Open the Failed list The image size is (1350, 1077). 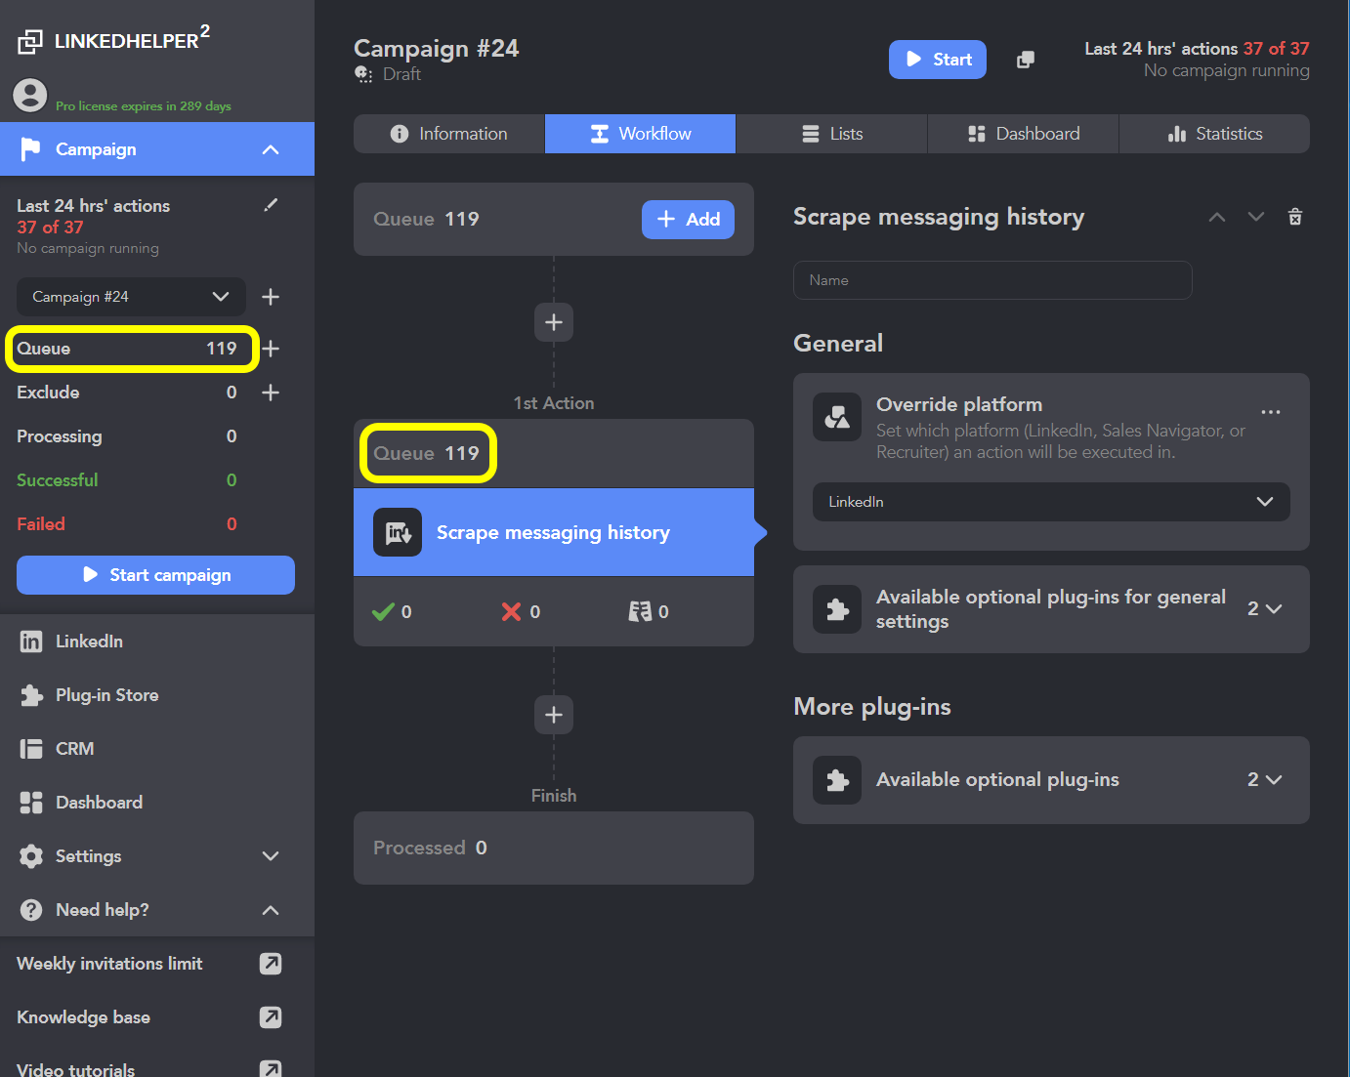[127, 524]
